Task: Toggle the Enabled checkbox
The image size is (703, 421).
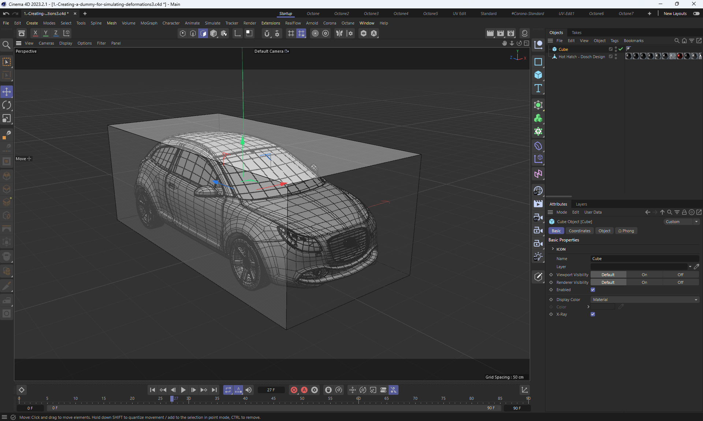Action: 593,290
